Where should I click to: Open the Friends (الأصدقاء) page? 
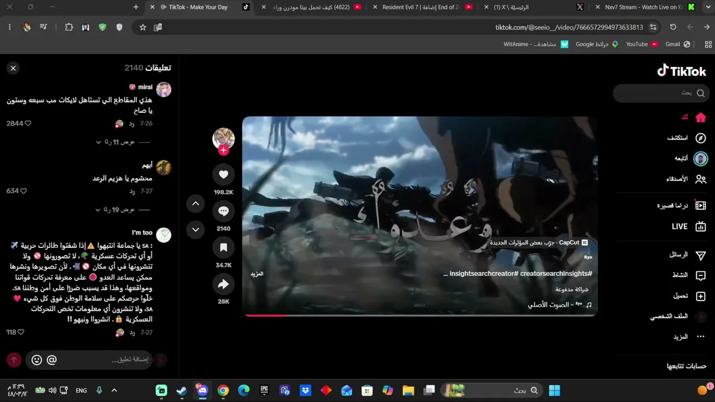pyautogui.click(x=686, y=179)
